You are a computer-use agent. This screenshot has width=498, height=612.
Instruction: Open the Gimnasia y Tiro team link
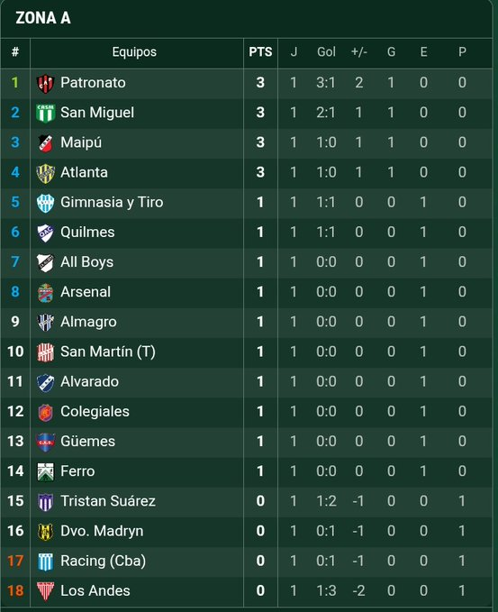(112, 202)
